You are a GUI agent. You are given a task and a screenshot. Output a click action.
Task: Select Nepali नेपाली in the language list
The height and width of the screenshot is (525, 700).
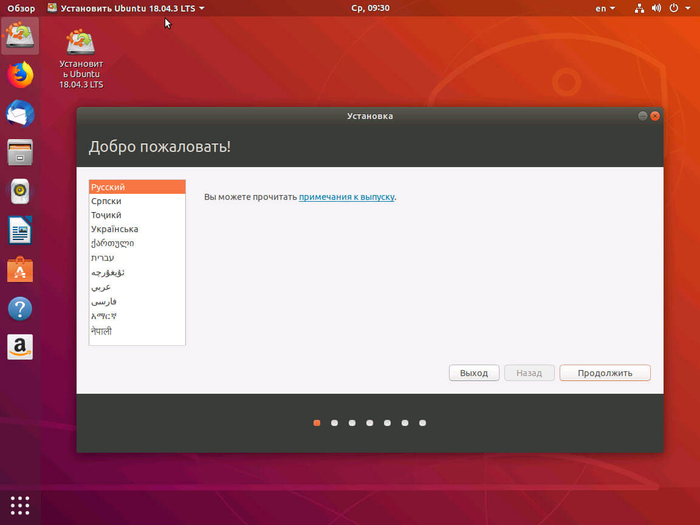[137, 331]
